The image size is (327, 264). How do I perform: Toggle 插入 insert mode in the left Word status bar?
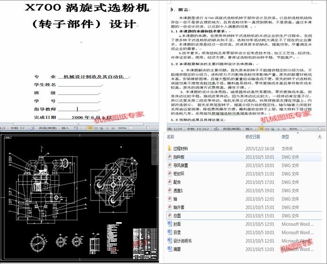(65, 128)
